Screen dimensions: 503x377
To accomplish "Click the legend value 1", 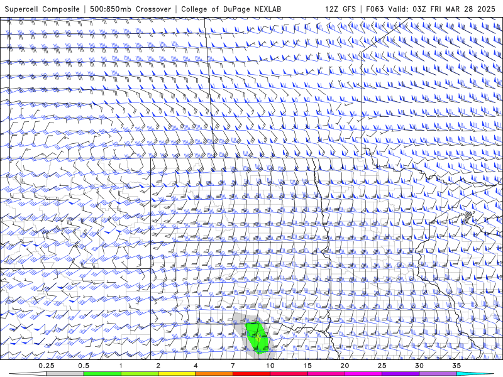I will point(121,366).
